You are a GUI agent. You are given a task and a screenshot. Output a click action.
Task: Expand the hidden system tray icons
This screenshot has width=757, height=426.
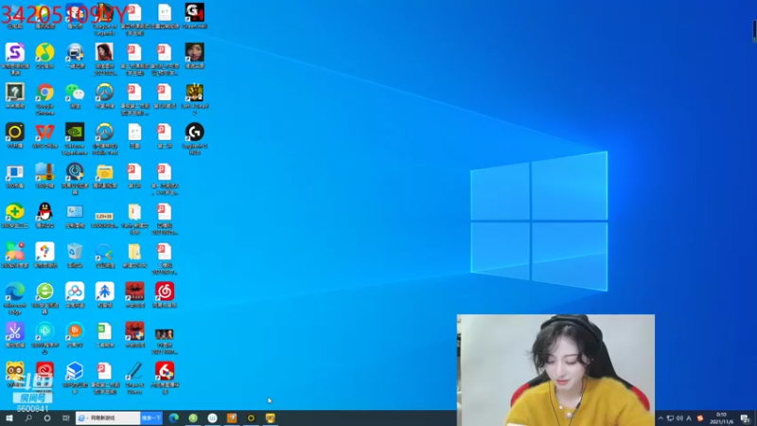pyautogui.click(x=660, y=418)
